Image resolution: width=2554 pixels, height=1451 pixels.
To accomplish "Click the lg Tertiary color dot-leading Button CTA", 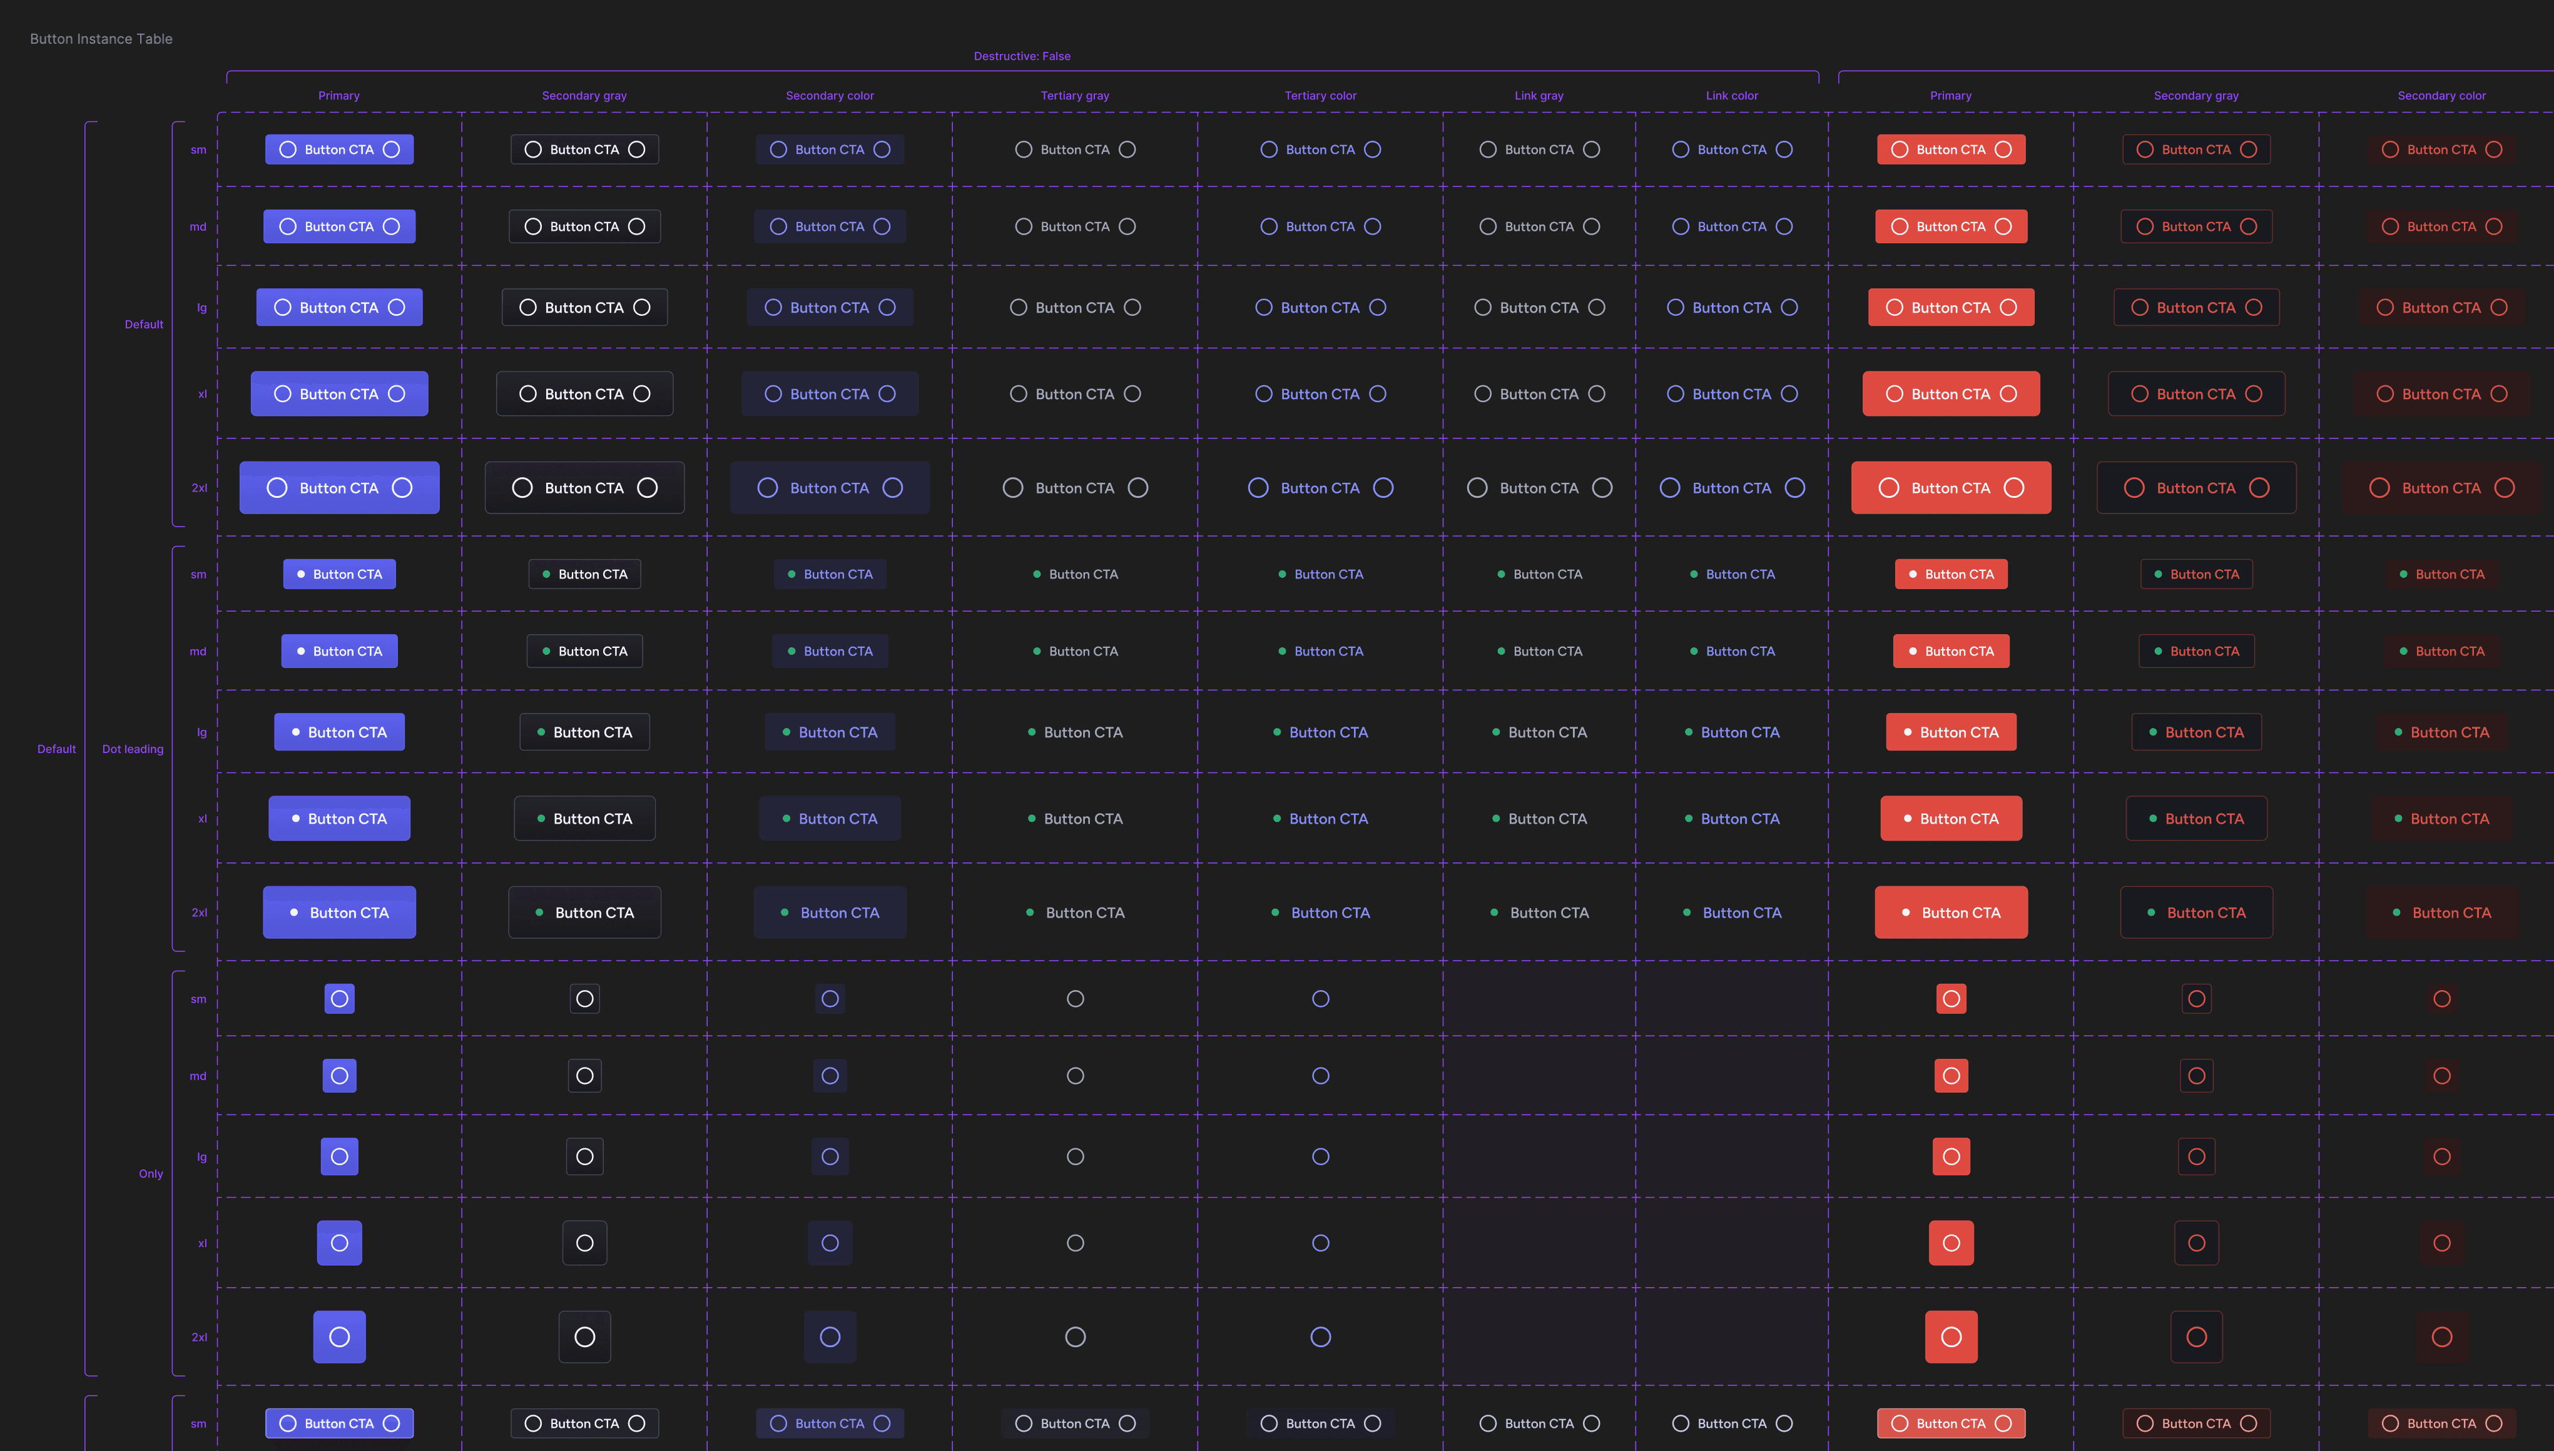I will tap(1320, 732).
